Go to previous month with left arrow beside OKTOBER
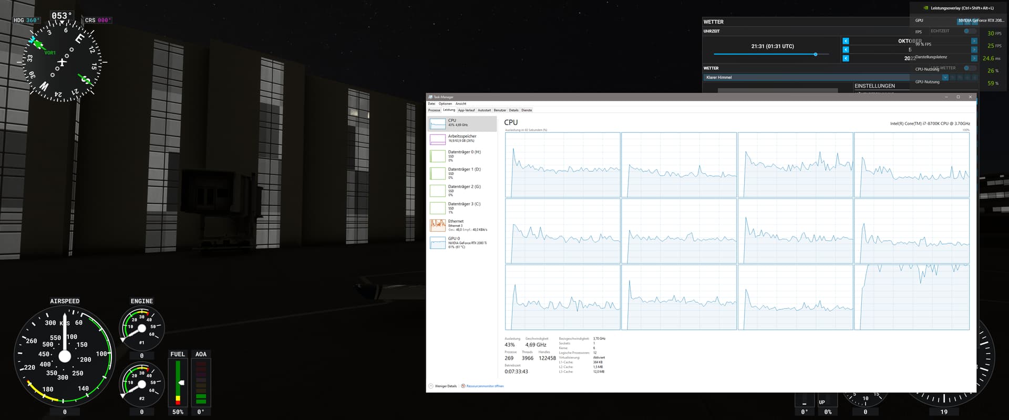This screenshot has height=420, width=1009. pos(846,41)
